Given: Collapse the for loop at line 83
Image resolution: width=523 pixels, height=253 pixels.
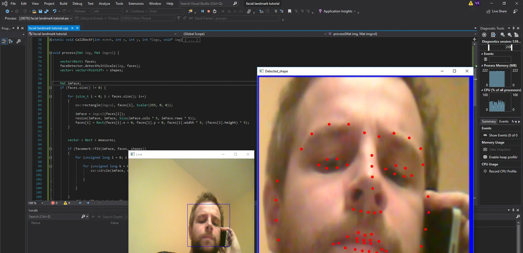Looking at the screenshot, I should (x=51, y=96).
